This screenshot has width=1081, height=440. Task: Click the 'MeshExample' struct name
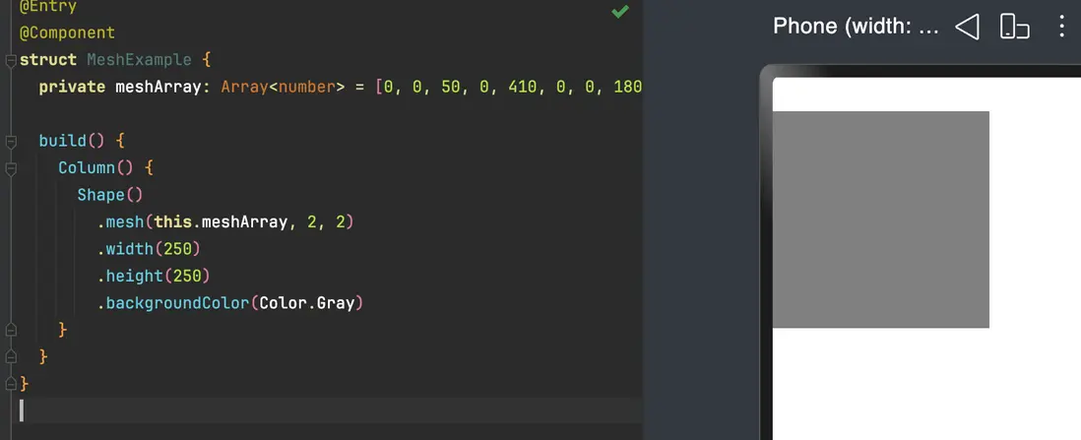coord(139,60)
